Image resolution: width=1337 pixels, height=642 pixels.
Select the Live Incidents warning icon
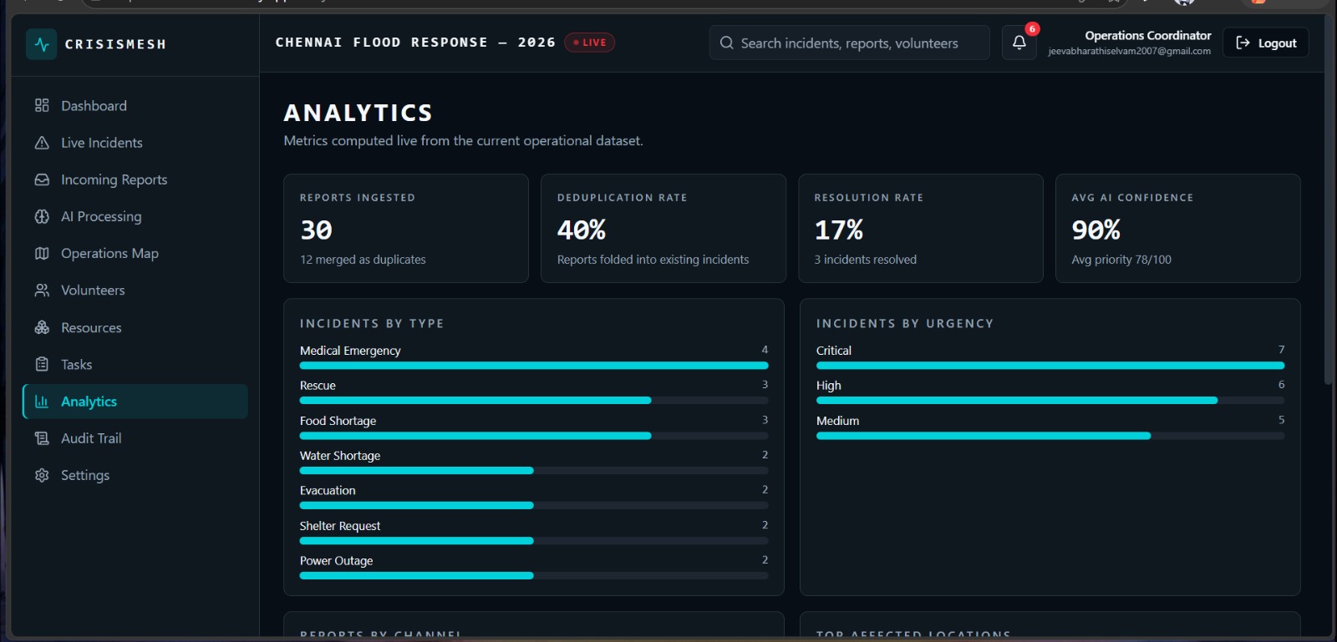[42, 143]
